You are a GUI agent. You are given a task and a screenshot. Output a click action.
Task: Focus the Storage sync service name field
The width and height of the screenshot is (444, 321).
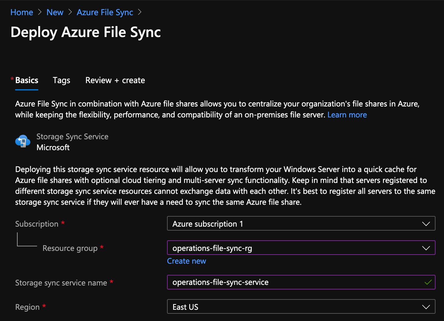pos(301,282)
